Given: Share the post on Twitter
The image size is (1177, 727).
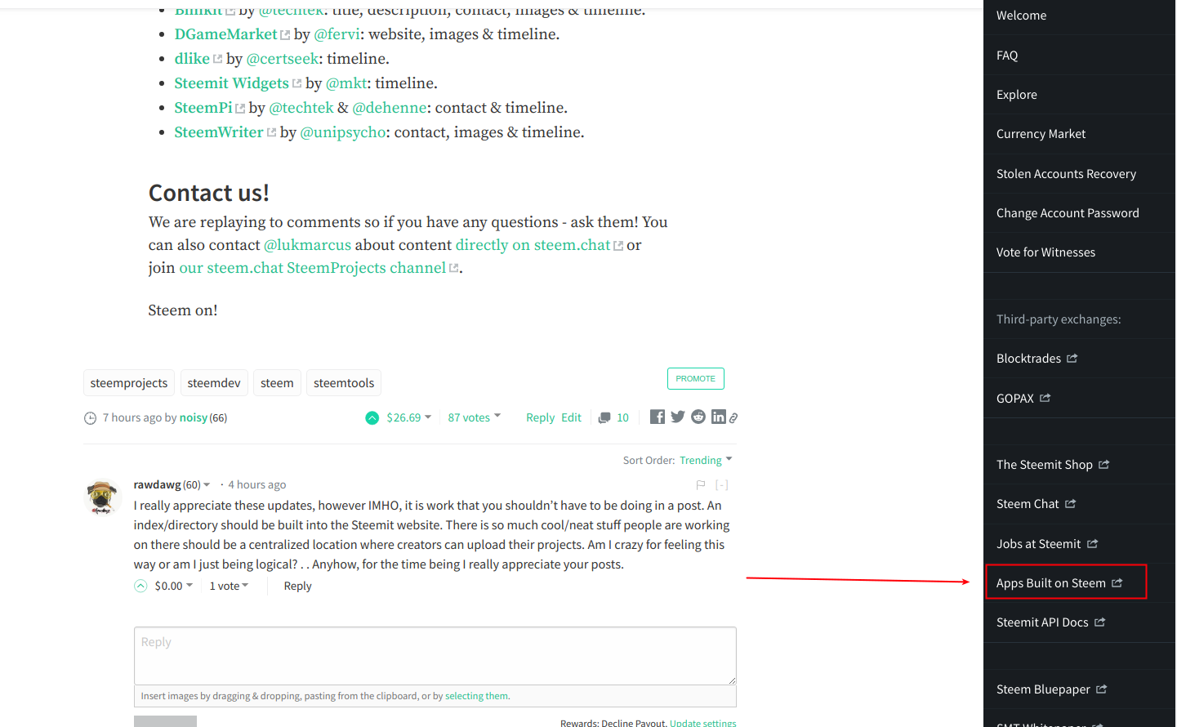Looking at the screenshot, I should 678,417.
